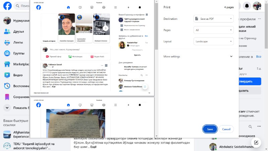The height and width of the screenshot is (151, 268).
Task: Open Видео in the left sidebar
Action: point(16,75)
